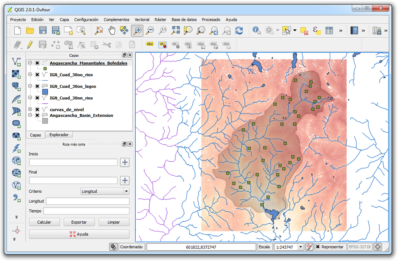398x261 pixels.
Task: Click the Add WMS Layer globe icon
Action: (x=16, y=160)
